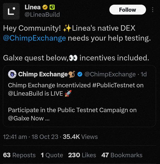160x164 pixels.
Task: Follow the Linea account
Action: click(x=128, y=10)
